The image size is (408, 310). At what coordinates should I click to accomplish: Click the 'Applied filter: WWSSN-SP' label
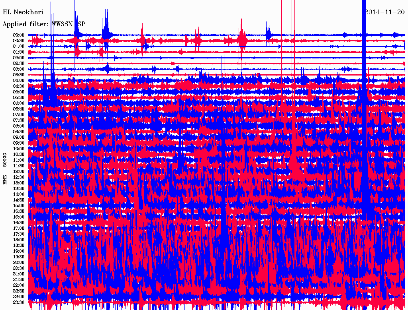coord(44,24)
